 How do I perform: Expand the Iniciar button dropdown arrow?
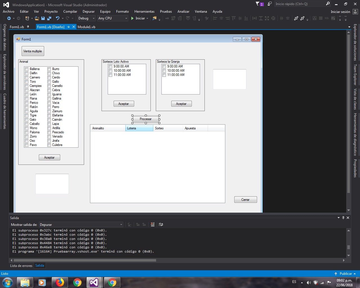coord(147,18)
